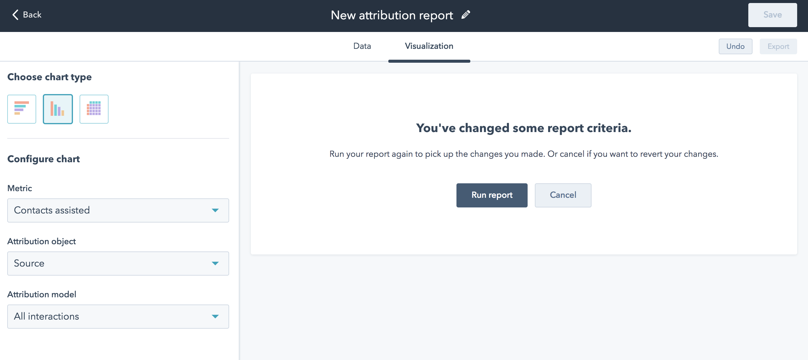Screen dimensions: 808x360
Task: Open the Metric dropdown showing Contacts assisted
Action: (118, 210)
